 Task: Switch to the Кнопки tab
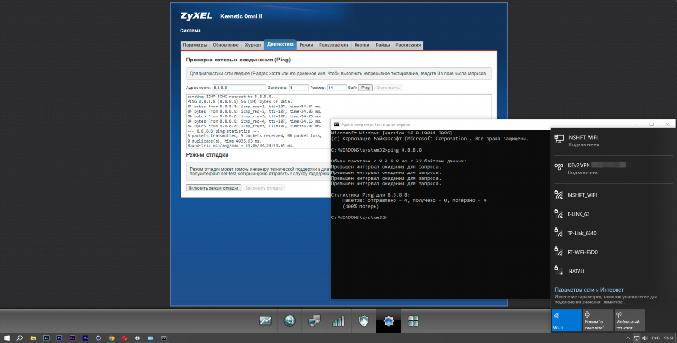(362, 45)
